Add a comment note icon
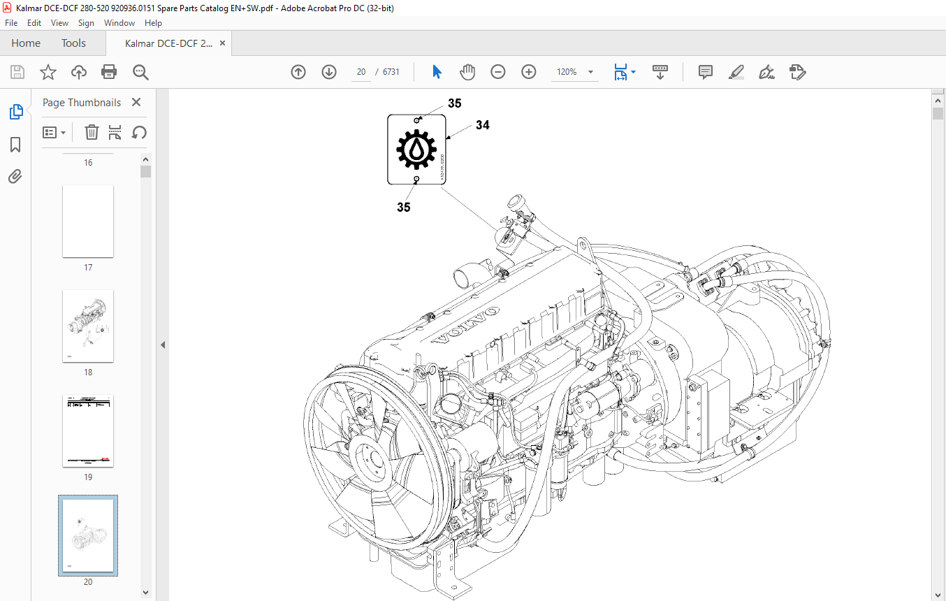 click(706, 72)
